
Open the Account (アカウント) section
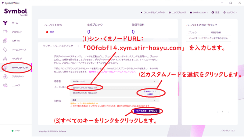(17, 32)
